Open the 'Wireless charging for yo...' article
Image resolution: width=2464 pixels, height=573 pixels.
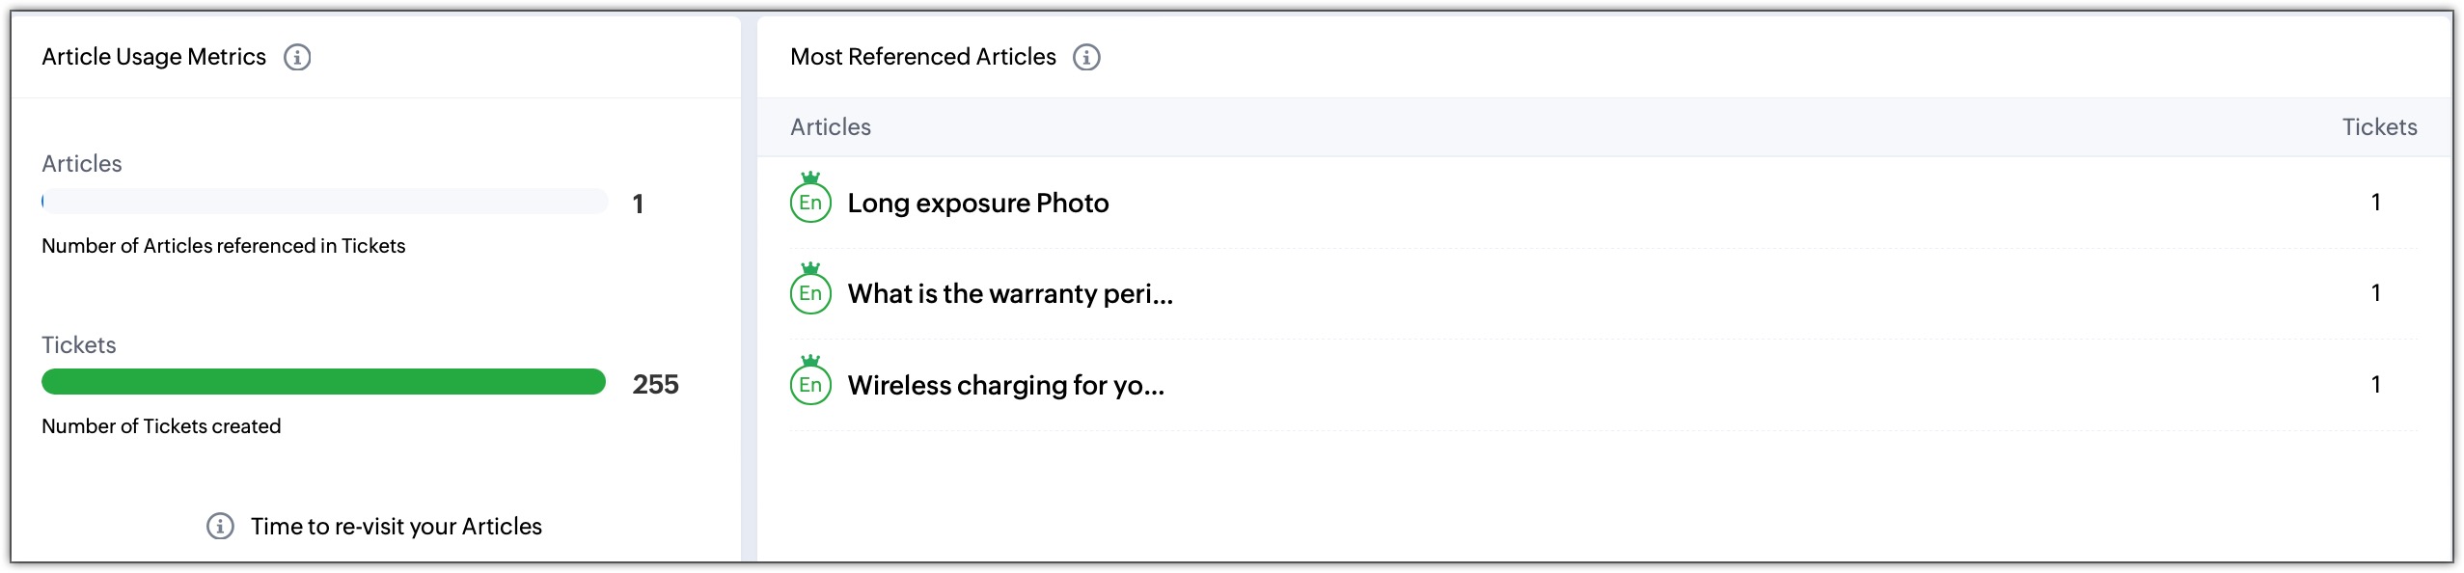pos(1005,386)
